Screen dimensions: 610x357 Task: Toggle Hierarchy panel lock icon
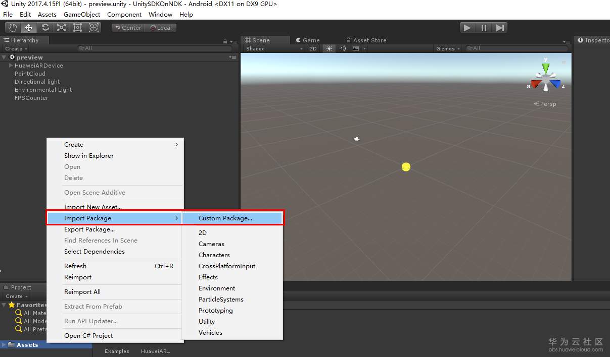(x=225, y=41)
